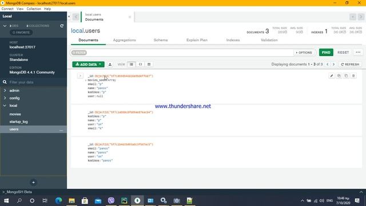The image size is (366, 206).
Task: Open Microsoft Store from the taskbar
Action: click(x=85, y=201)
